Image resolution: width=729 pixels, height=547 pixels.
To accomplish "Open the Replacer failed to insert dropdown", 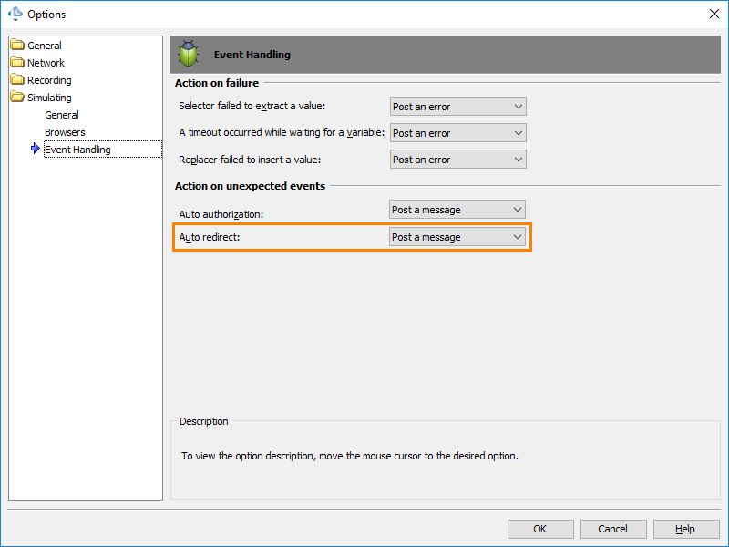I will (458, 160).
